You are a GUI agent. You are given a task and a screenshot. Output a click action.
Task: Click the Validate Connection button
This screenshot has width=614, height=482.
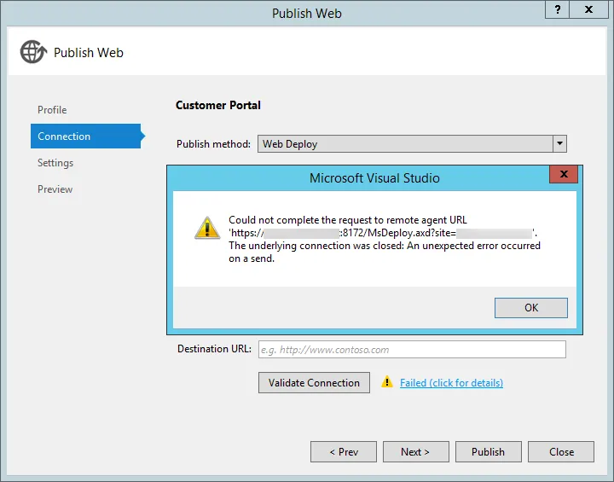(314, 383)
